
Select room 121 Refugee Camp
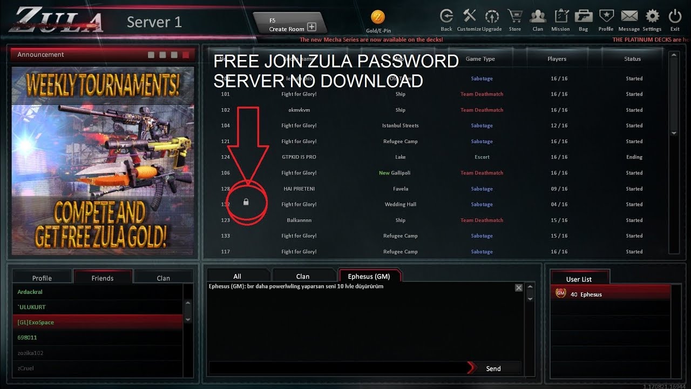[436, 141]
